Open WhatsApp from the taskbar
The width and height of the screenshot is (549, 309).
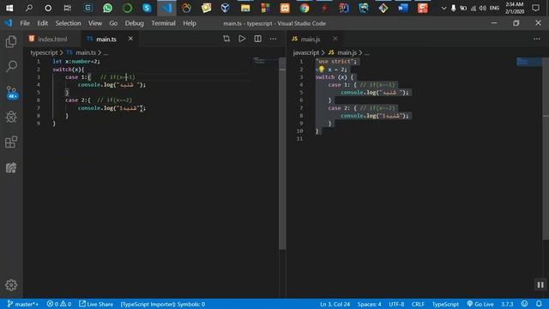coord(107,8)
